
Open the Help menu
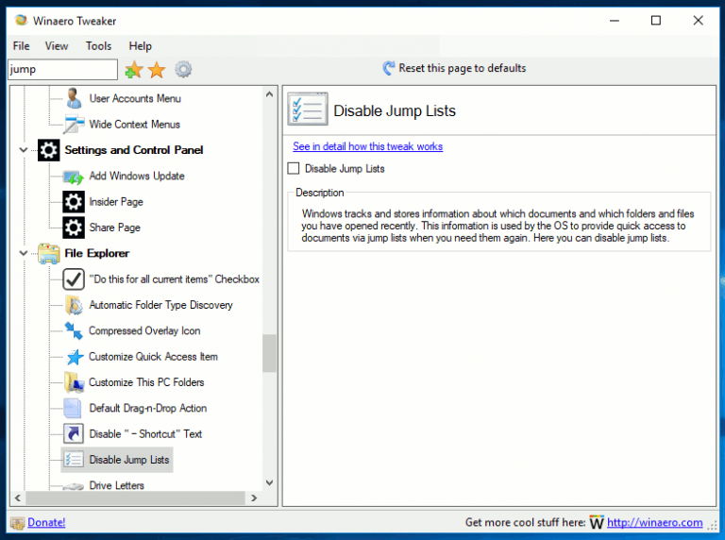click(x=140, y=46)
